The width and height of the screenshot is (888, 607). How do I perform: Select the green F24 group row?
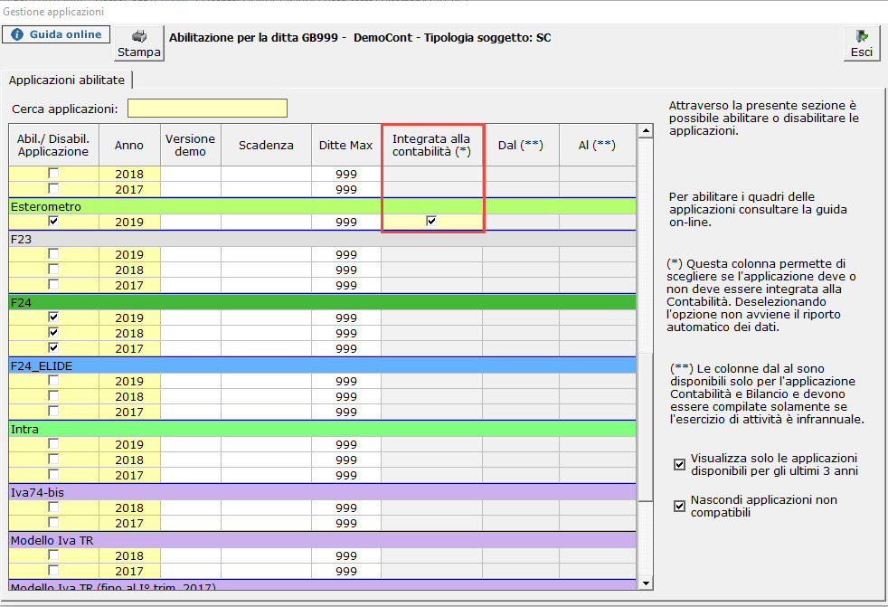pos(322,302)
